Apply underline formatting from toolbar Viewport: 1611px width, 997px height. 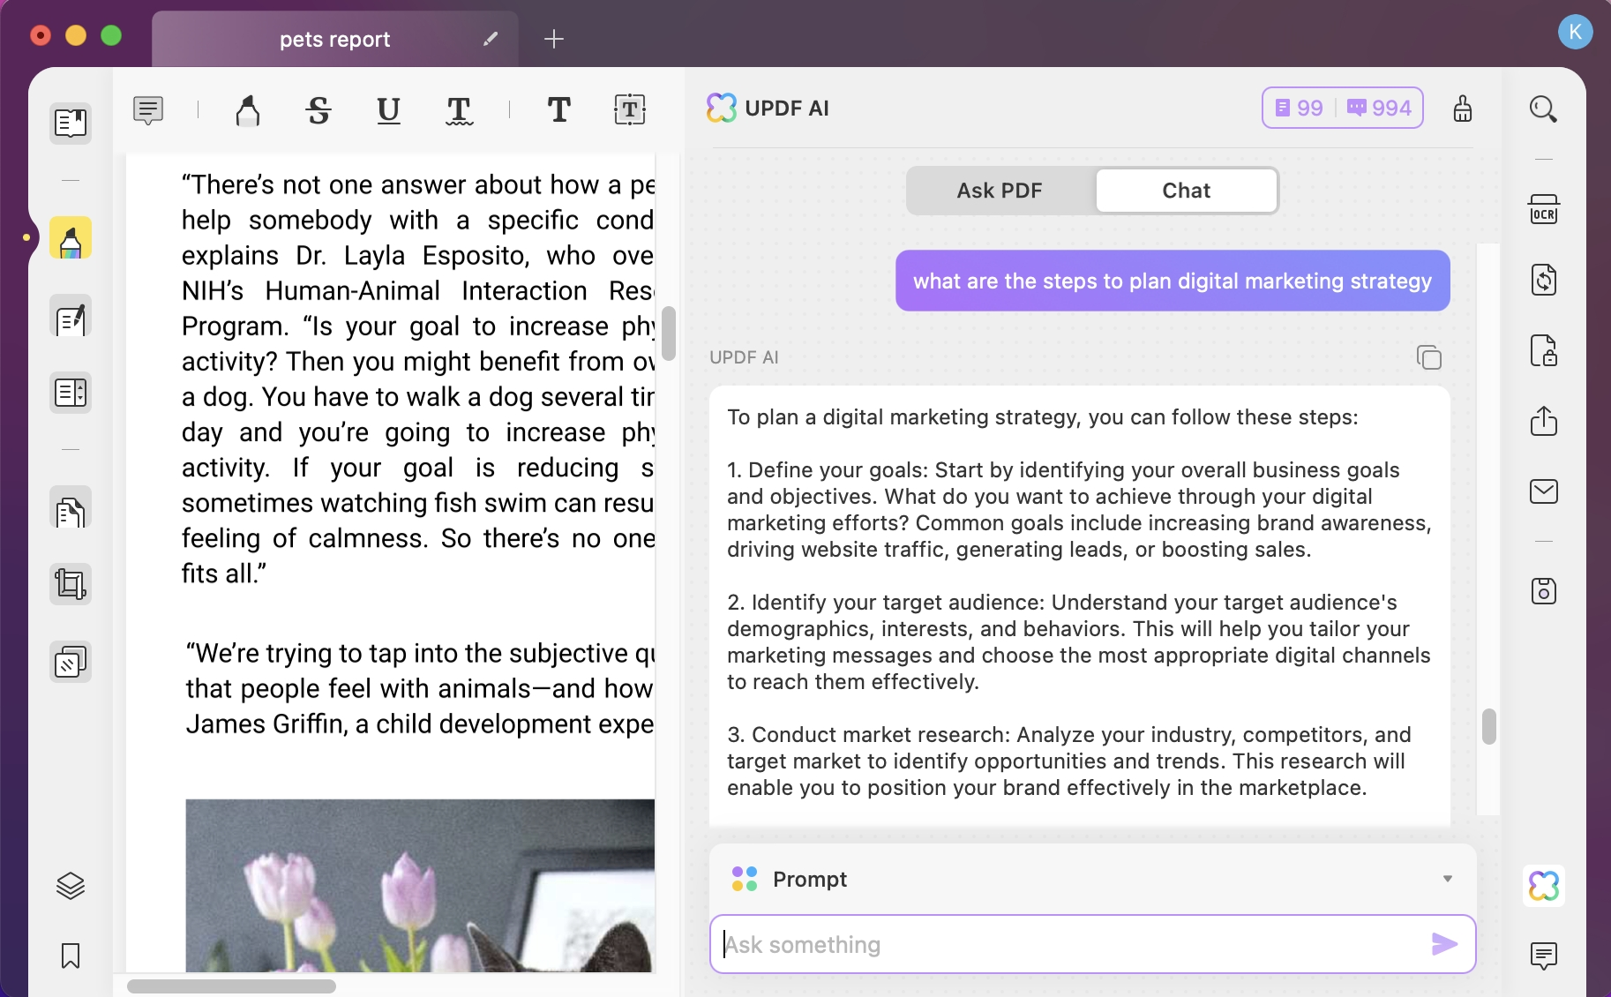click(388, 110)
